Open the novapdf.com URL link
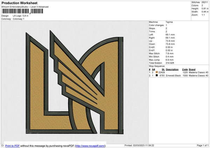The height and width of the screenshot is (148, 210). pos(90,146)
